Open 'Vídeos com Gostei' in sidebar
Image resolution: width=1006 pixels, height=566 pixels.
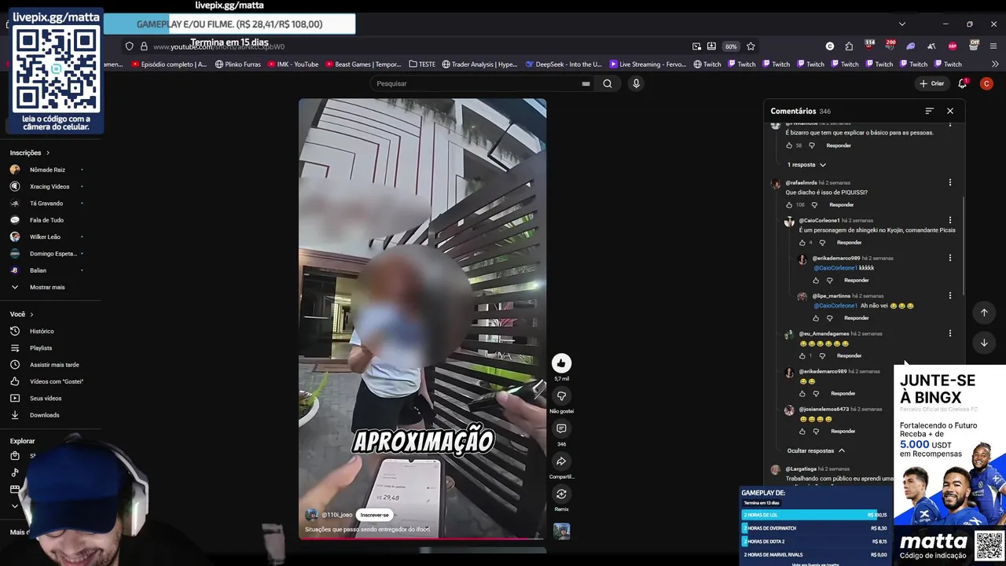[57, 381]
